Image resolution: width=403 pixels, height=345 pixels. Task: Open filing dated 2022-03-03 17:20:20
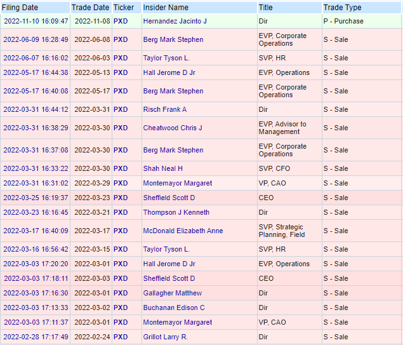click(36, 264)
